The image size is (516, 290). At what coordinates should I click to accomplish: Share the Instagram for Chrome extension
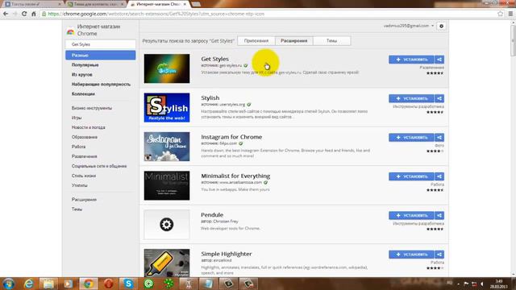[439, 138]
